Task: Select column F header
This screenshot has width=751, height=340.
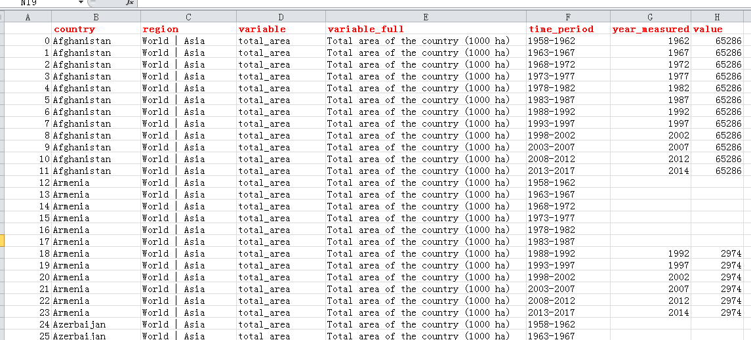Action: click(568, 17)
